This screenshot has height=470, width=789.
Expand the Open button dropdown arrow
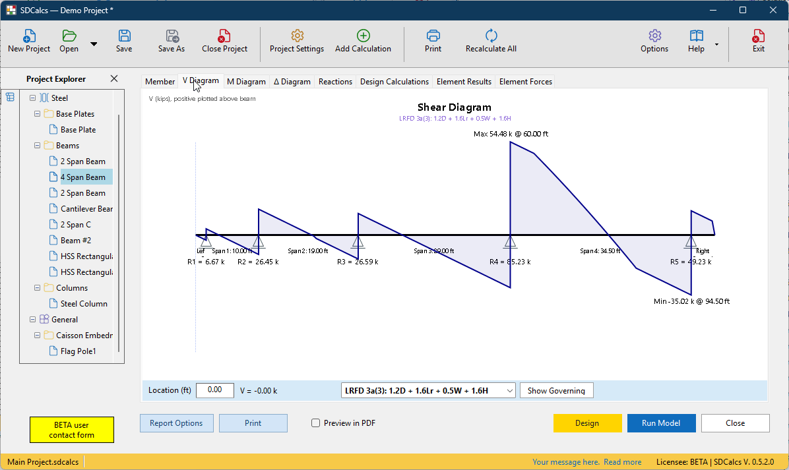click(x=94, y=44)
